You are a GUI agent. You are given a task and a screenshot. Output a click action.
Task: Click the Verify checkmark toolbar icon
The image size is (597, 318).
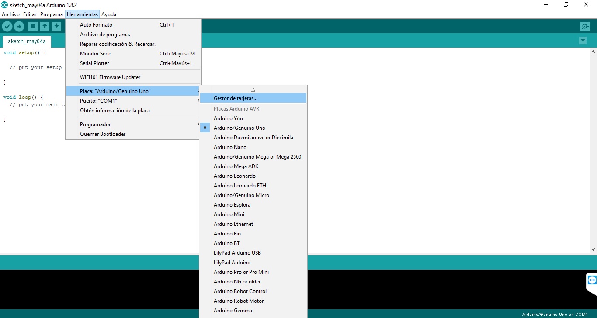7,27
